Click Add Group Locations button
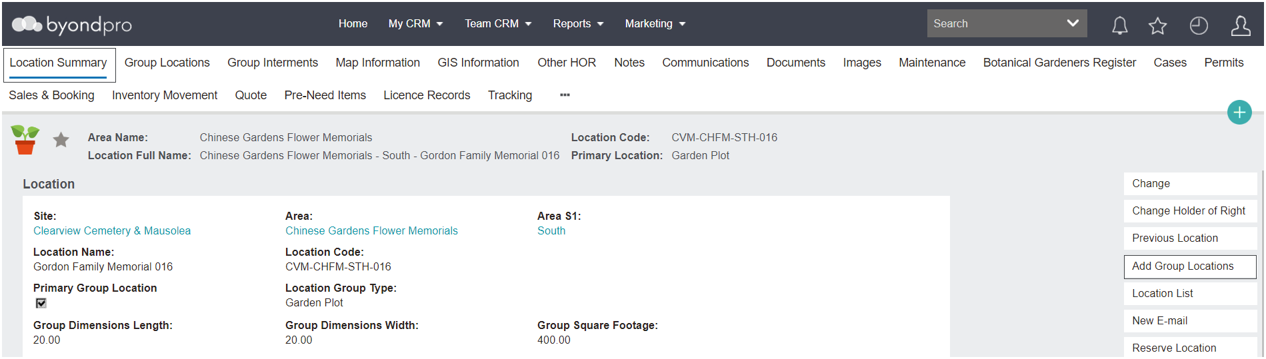The image size is (1266, 359). 1190,266
